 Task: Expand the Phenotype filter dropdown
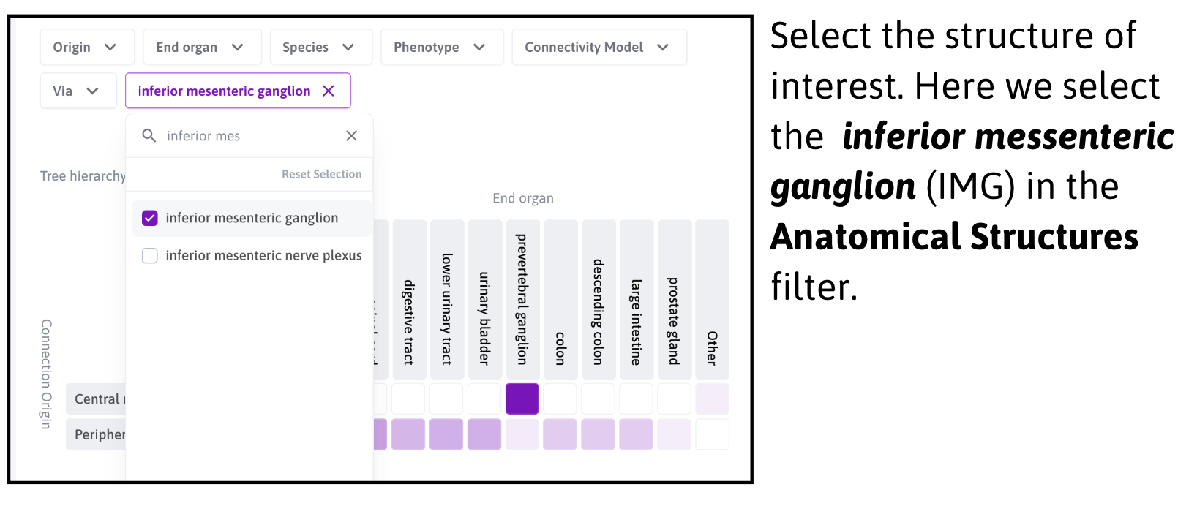(x=440, y=47)
